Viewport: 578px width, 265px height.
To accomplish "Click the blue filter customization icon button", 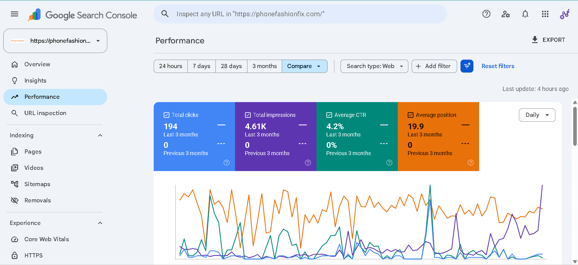I will click(467, 66).
